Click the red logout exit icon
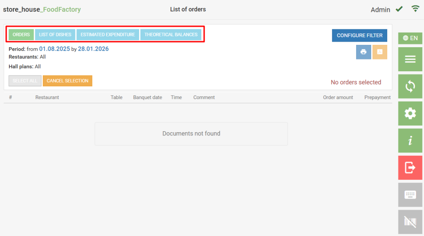This screenshot has height=236, width=424. (x=410, y=168)
